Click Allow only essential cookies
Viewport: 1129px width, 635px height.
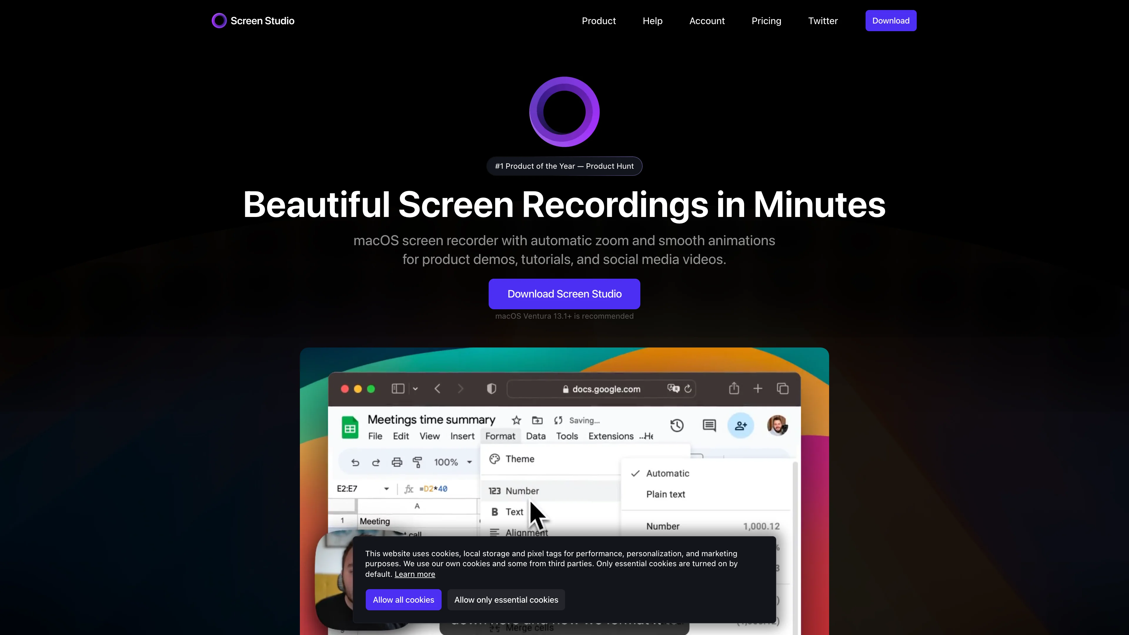click(x=506, y=600)
